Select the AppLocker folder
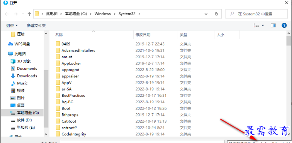The height and width of the screenshot is (143, 292). click(71, 63)
